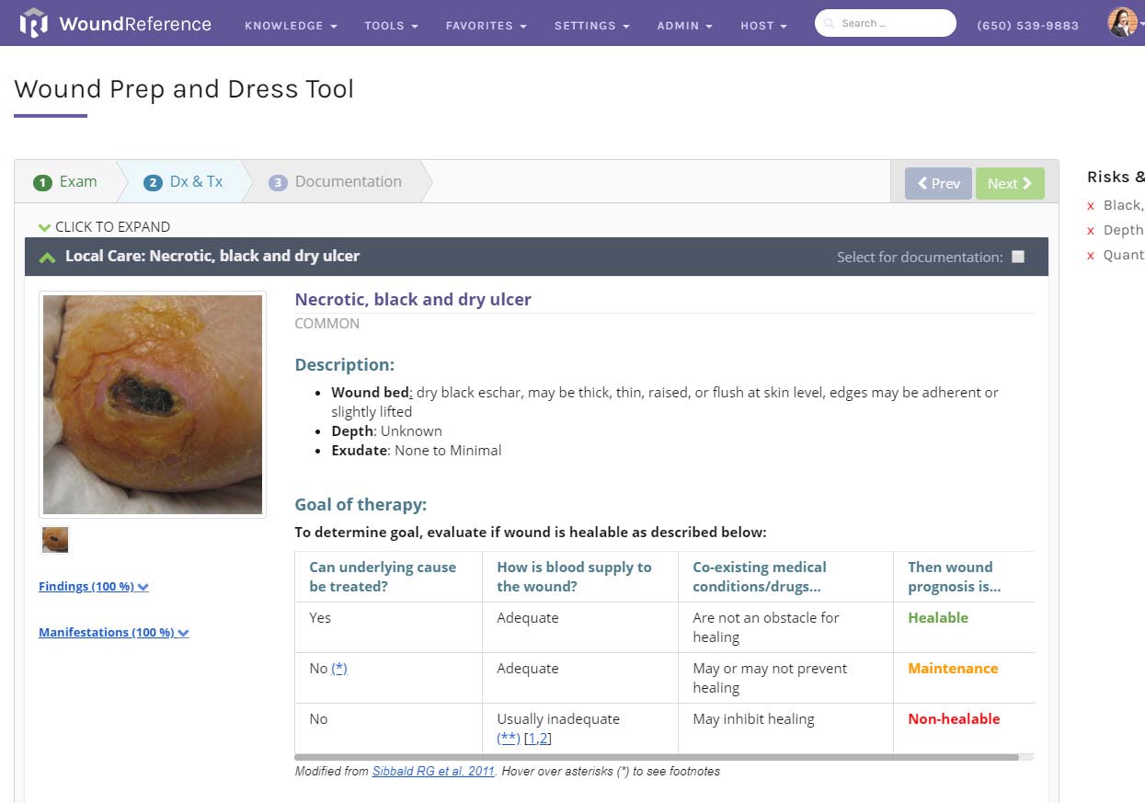Screen dimensions: 1145x803
Task: Click the magnifier icon in search box
Action: [830, 24]
